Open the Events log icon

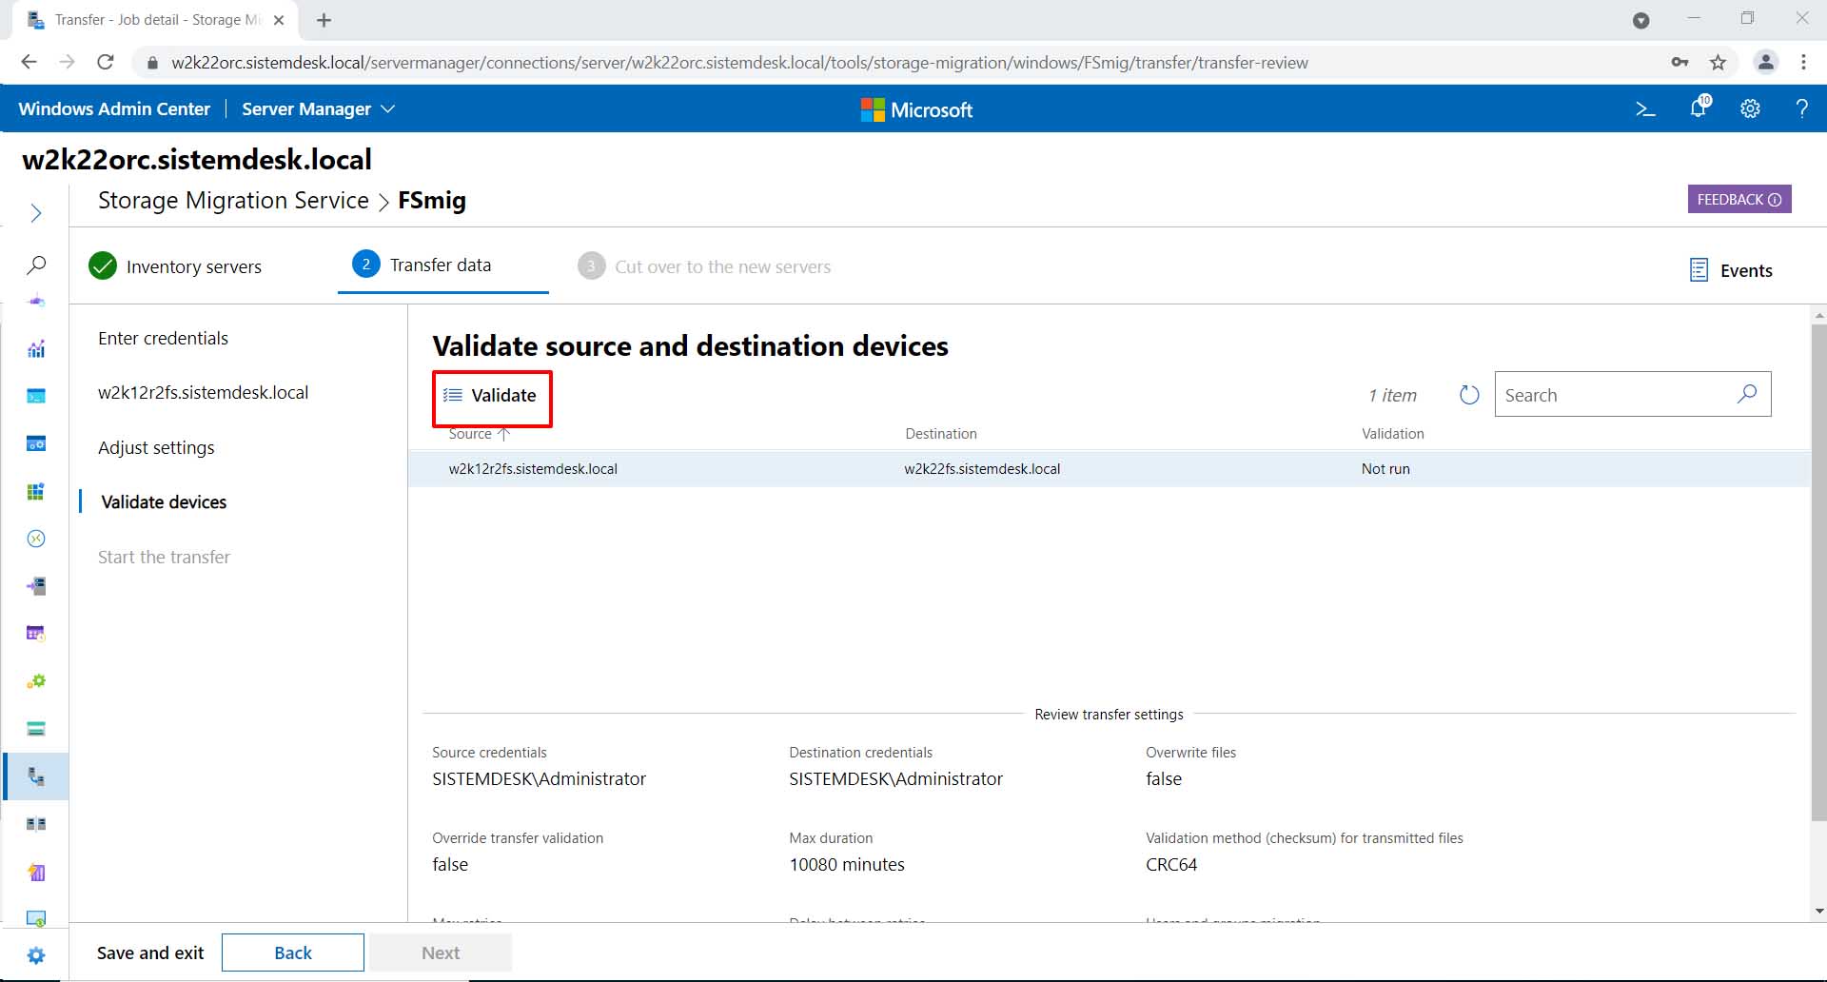(1699, 270)
